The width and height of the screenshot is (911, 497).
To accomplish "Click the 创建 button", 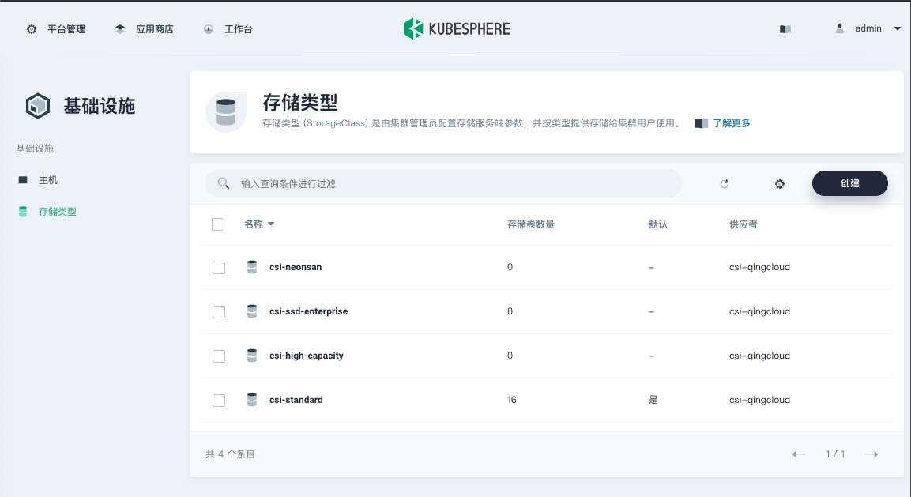I will 849,183.
